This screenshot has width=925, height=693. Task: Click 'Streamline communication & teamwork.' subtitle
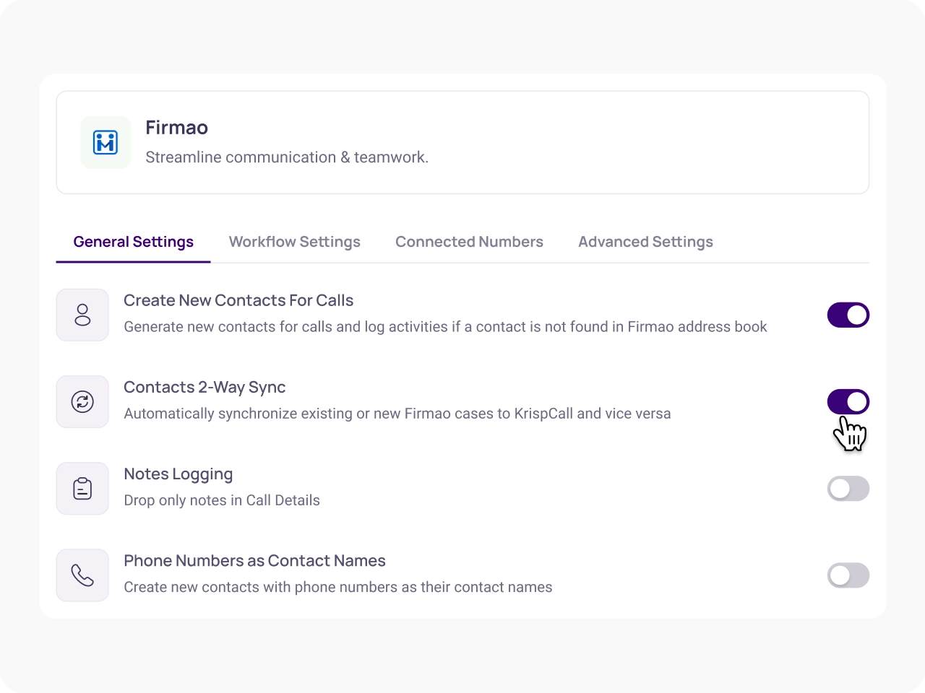(287, 157)
